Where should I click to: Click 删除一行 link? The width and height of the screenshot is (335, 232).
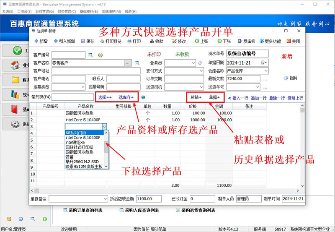277,98
